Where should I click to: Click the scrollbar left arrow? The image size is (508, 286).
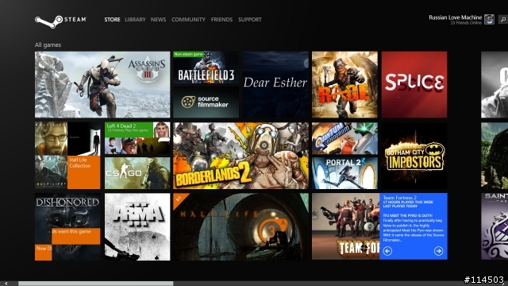point(6,284)
